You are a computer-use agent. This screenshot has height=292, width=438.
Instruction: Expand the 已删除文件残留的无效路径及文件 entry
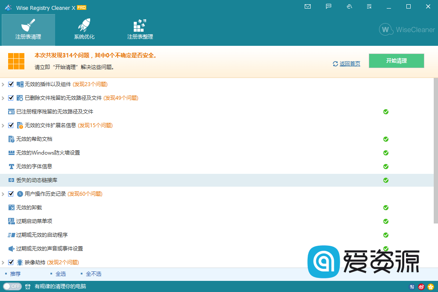3,98
